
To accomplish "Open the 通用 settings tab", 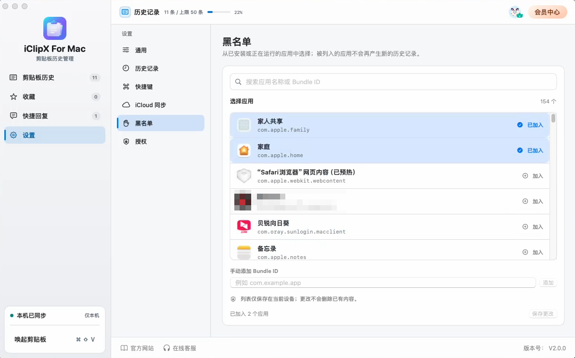I will click(x=161, y=50).
